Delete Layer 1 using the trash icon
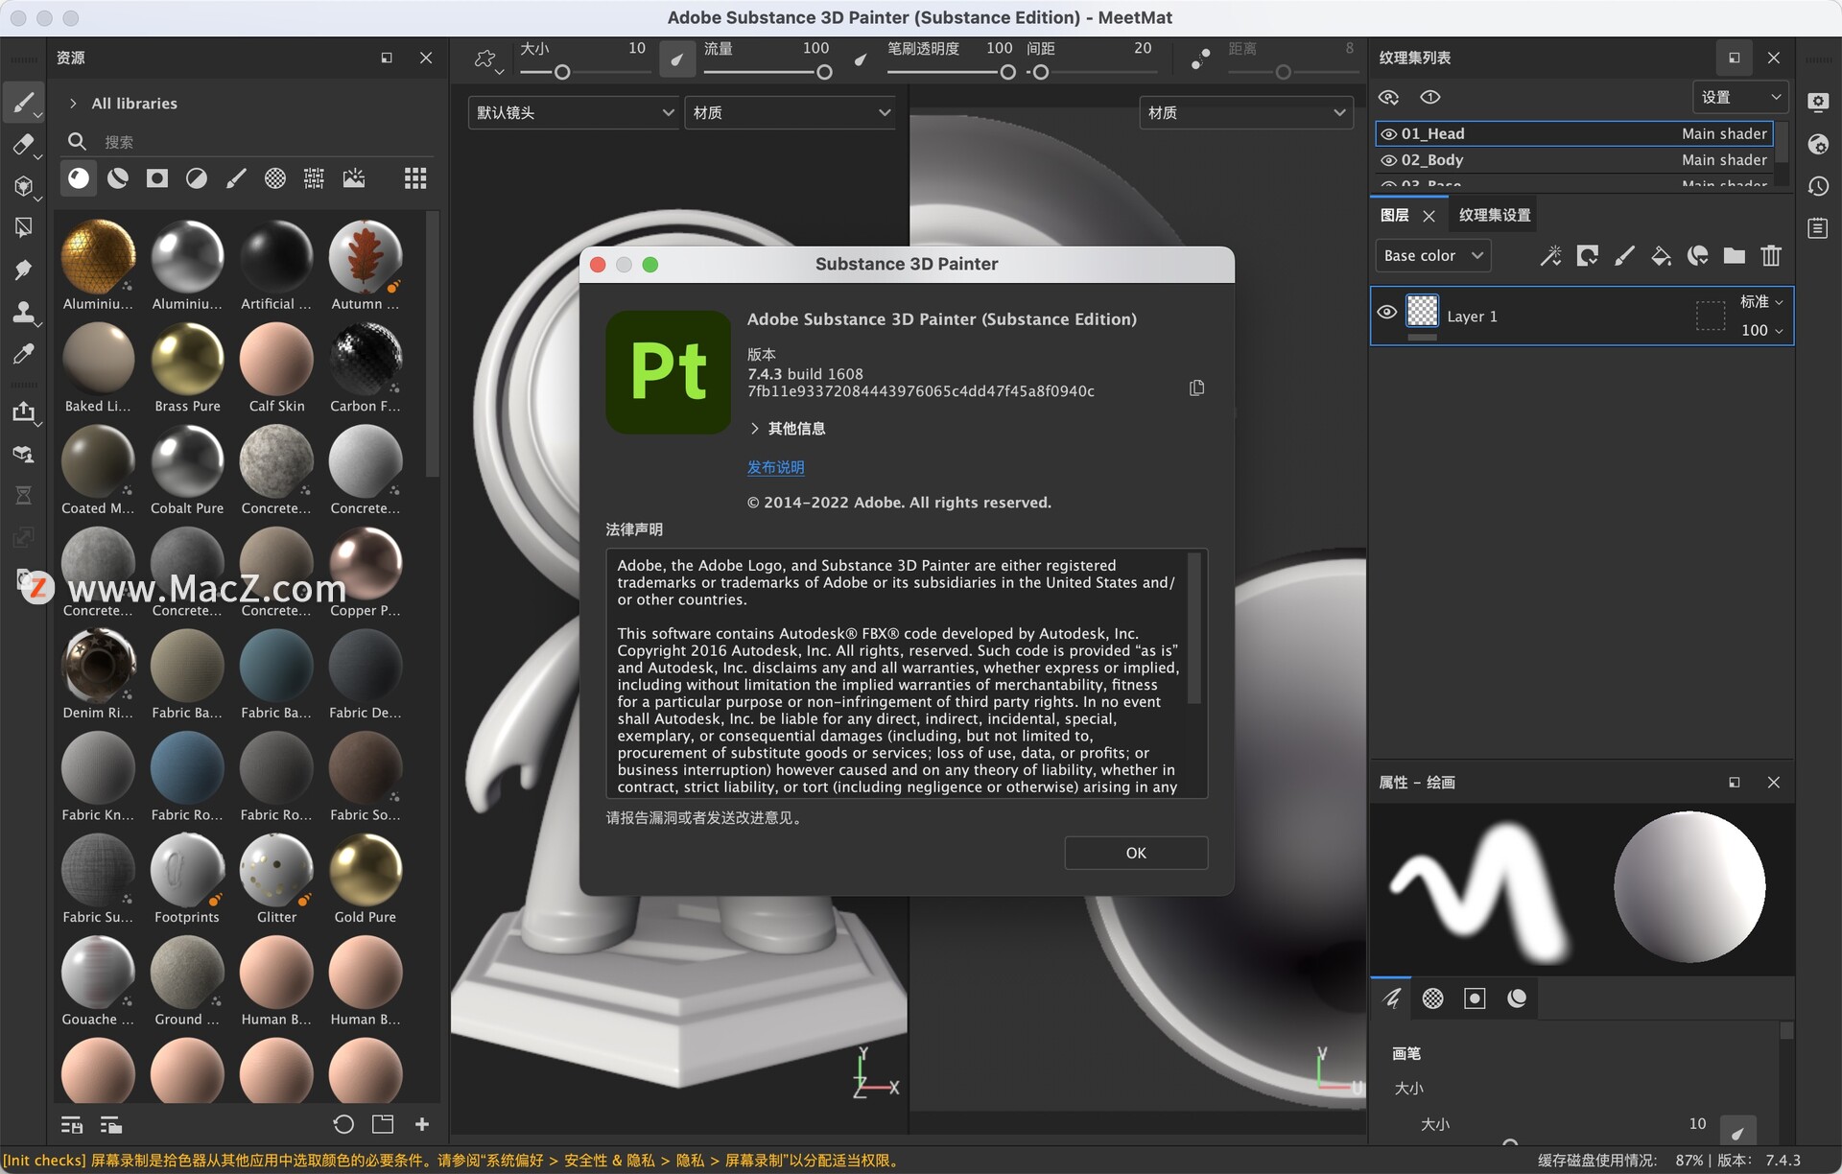Screen dimensions: 1842x1174 1771,255
